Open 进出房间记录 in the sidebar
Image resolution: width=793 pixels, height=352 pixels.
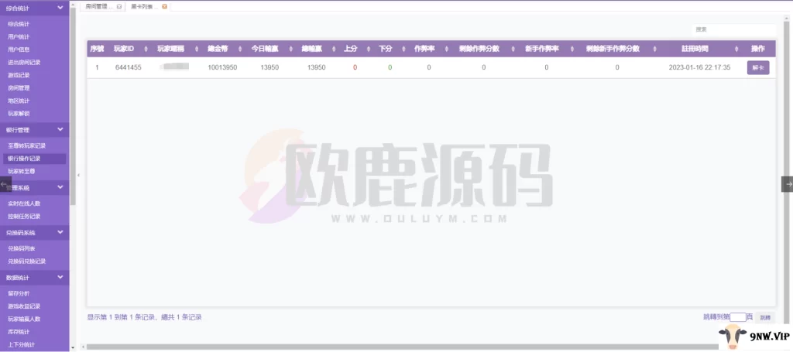coord(24,62)
